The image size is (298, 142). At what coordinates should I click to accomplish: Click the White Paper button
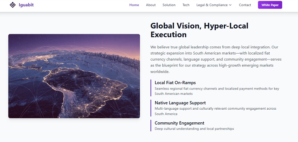pyautogui.click(x=270, y=5)
